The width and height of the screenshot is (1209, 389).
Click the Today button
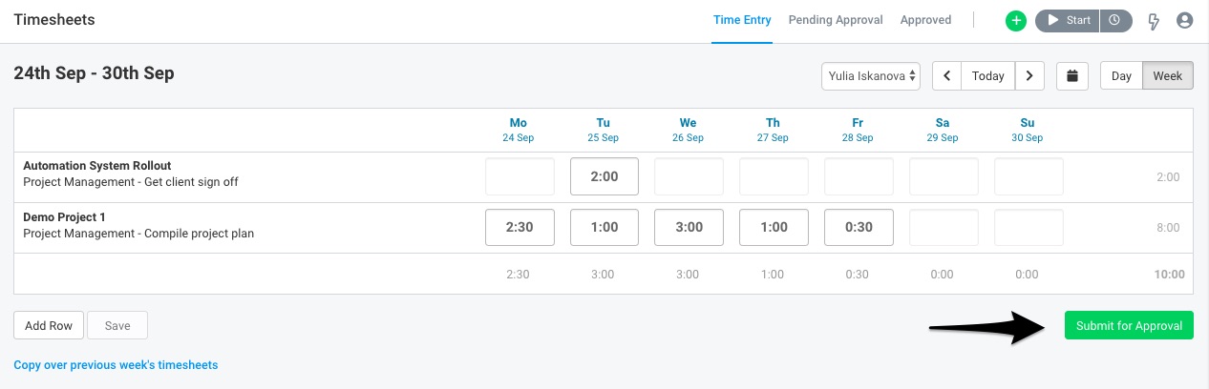click(987, 76)
